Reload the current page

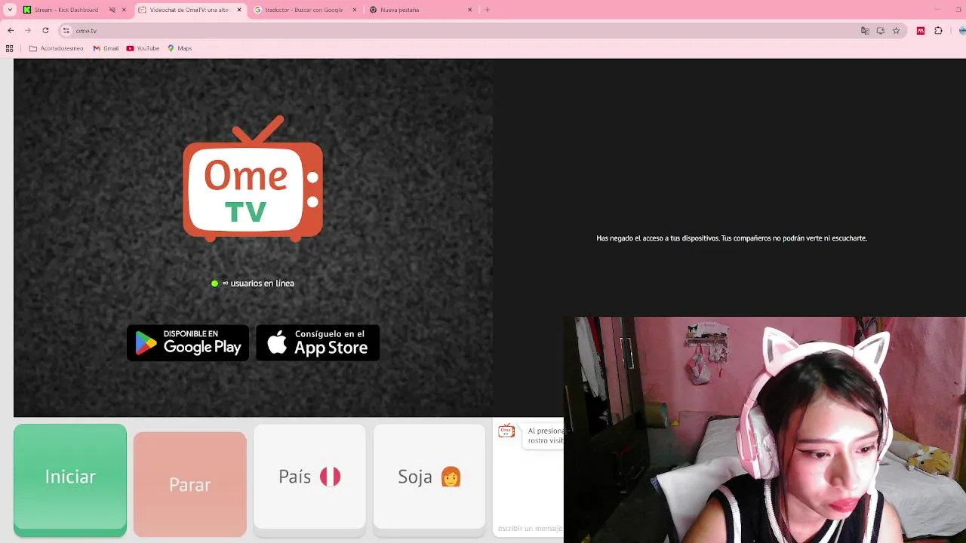(x=45, y=31)
